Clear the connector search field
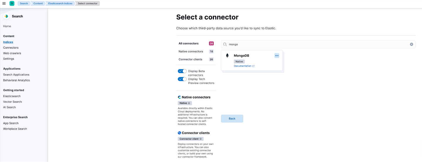This screenshot has height=162, width=422. tap(411, 44)
